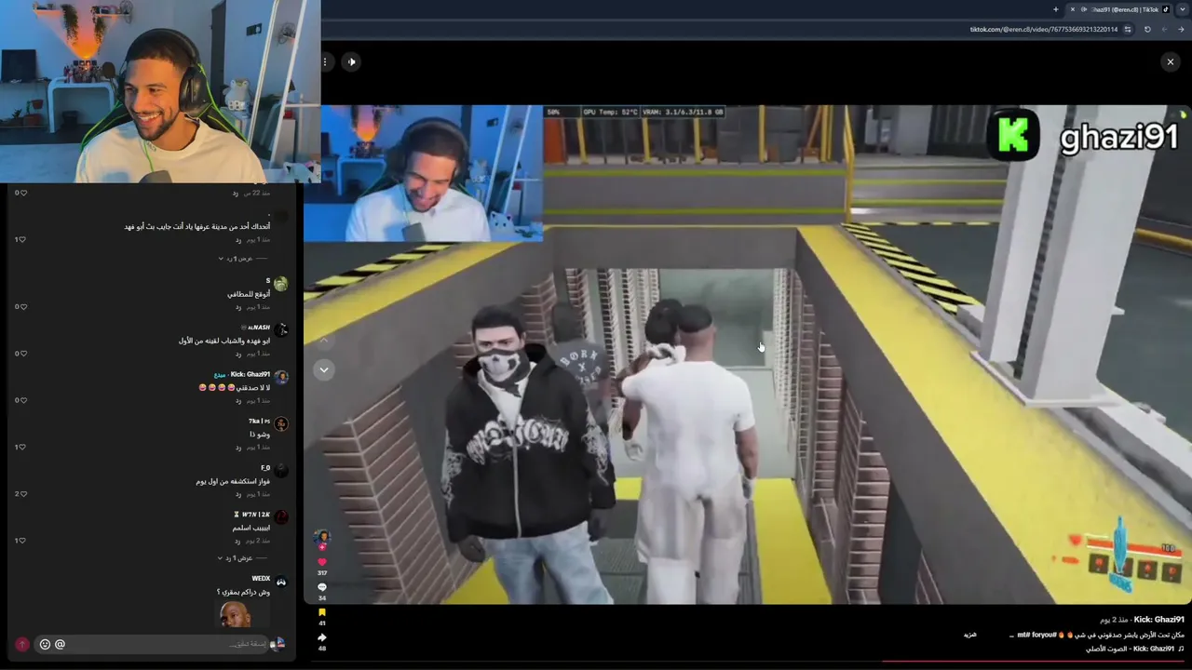Screen dimensions: 1192x670
Task: Reply to the F_0 comment
Action: (x=238, y=494)
